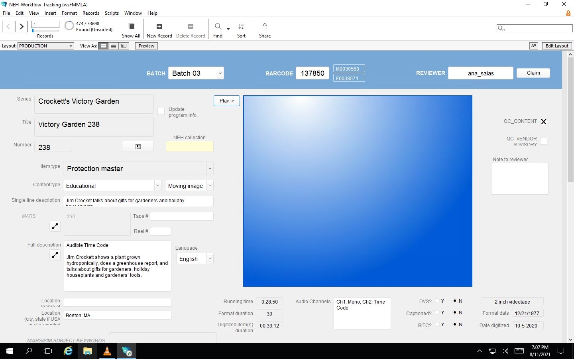Check the Update program info checkbox
Viewport: 574px width, 359px height.
point(161,112)
